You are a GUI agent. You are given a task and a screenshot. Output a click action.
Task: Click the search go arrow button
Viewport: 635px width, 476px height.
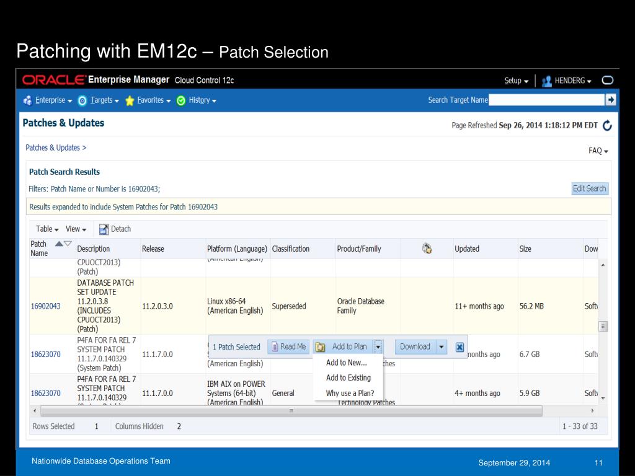coord(610,100)
